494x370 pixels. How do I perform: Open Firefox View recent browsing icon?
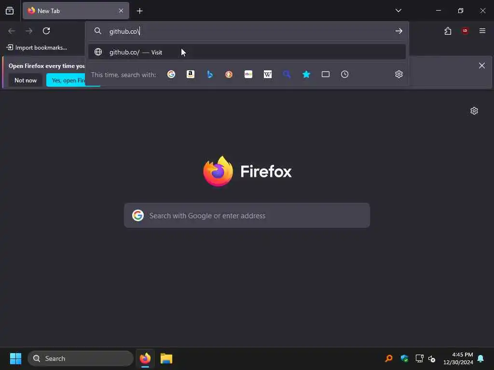click(10, 11)
